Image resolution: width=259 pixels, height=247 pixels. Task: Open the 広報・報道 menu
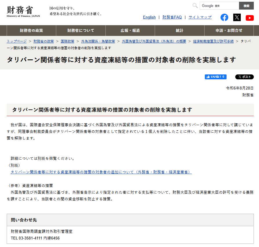pyautogui.click(x=130, y=30)
